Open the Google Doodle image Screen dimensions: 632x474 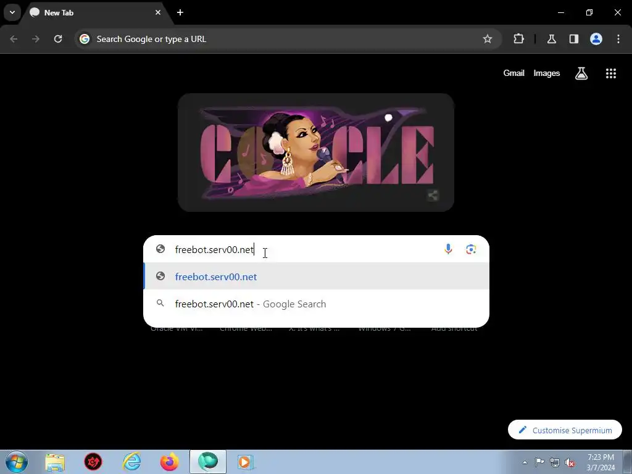pyautogui.click(x=316, y=152)
